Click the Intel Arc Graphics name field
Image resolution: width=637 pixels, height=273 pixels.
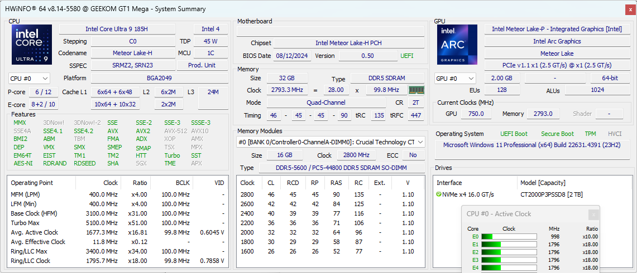[x=557, y=41]
